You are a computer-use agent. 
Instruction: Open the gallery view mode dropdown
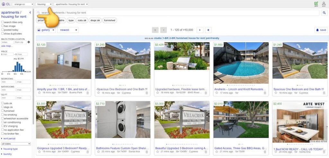[x=46, y=30]
